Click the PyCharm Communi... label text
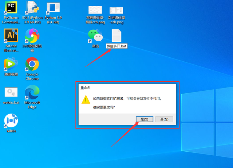The height and width of the screenshot is (168, 233). tap(11, 20)
